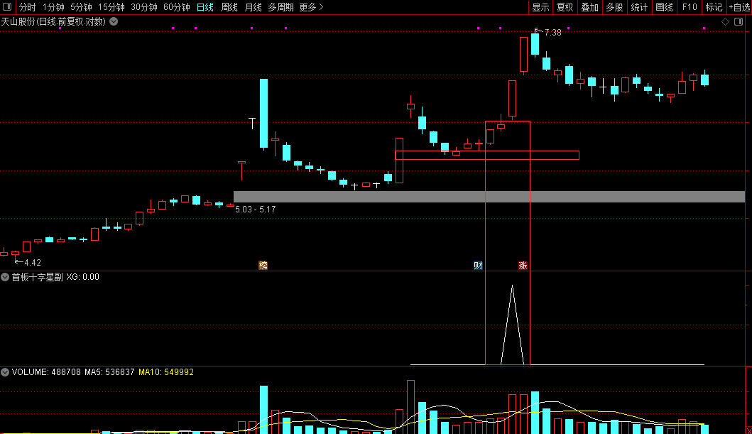752x434 pixels.
Task: Click the 叠加 overlay button
Action: point(590,7)
